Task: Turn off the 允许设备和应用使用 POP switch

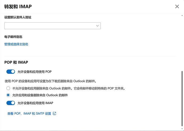Action: (x=11, y=71)
